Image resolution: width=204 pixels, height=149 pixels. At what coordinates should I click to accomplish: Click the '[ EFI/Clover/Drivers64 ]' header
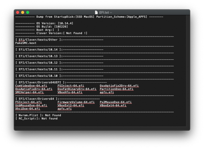tap(37, 99)
